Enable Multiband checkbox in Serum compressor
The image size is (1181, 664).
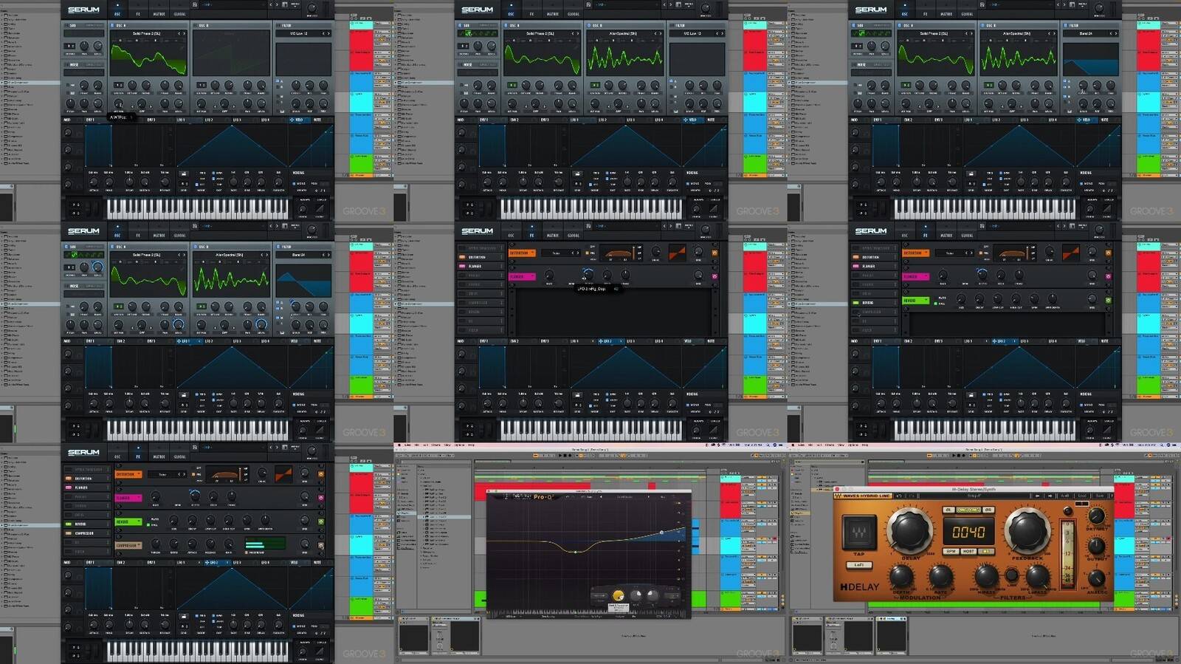(x=247, y=552)
